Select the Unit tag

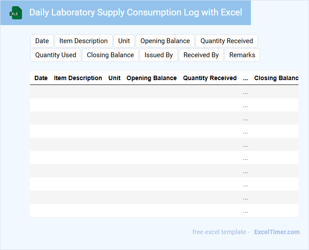(x=124, y=41)
